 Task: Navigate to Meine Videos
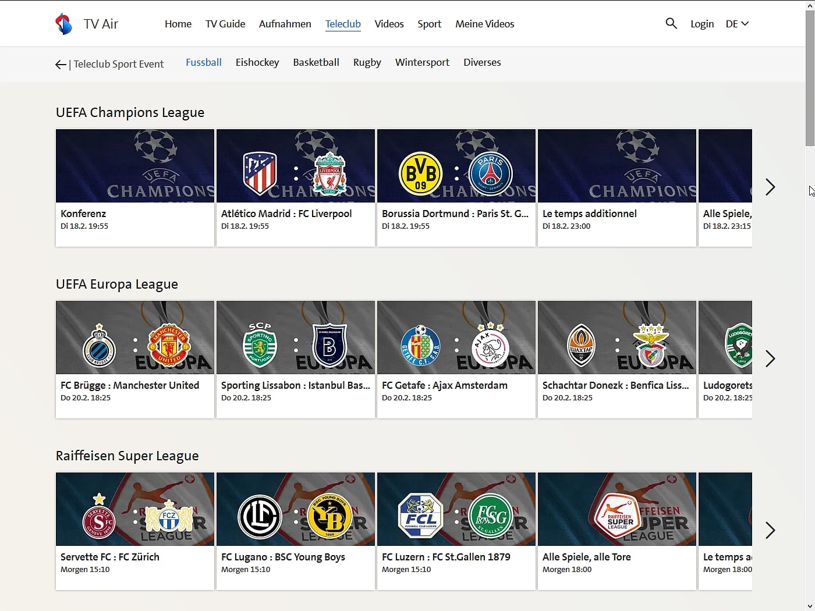(485, 23)
